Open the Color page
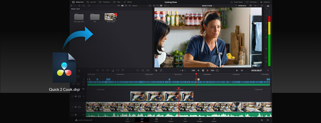The image size is (321, 123). tap(185, 120)
